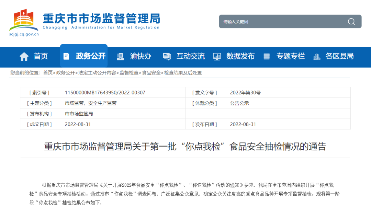Click the scjgj.cq.gov.cn site address text

point(24,34)
